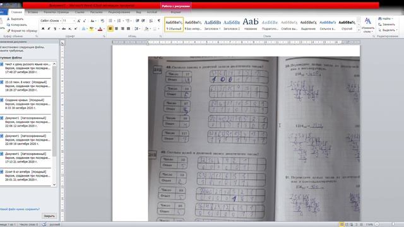Screen dimensions: 404x227
Task: Toggle paragraph marks display
Action: [158, 21]
